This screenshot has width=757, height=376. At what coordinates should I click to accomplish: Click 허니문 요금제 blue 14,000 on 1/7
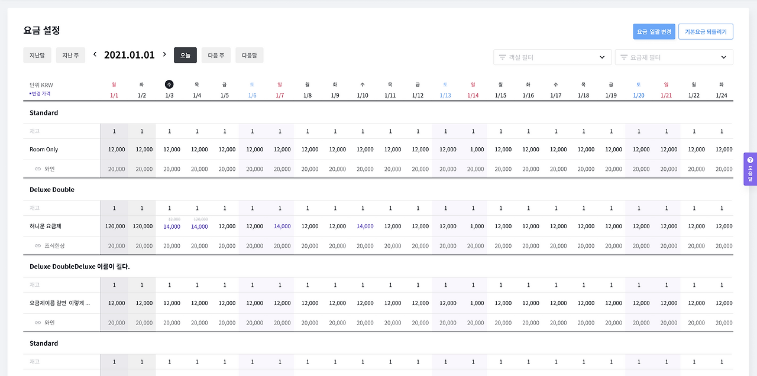point(282,226)
